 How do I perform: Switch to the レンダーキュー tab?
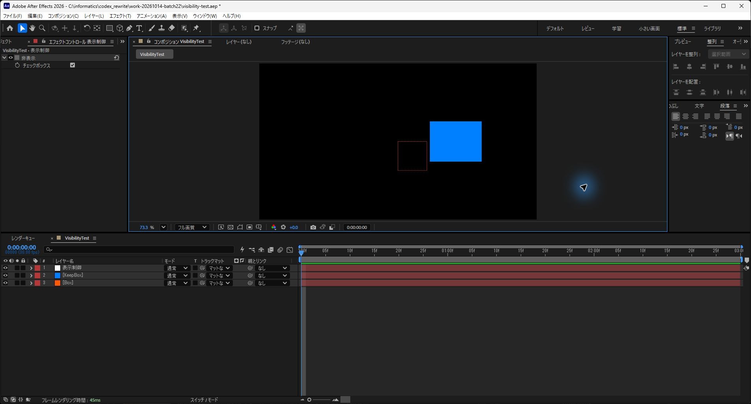23,238
